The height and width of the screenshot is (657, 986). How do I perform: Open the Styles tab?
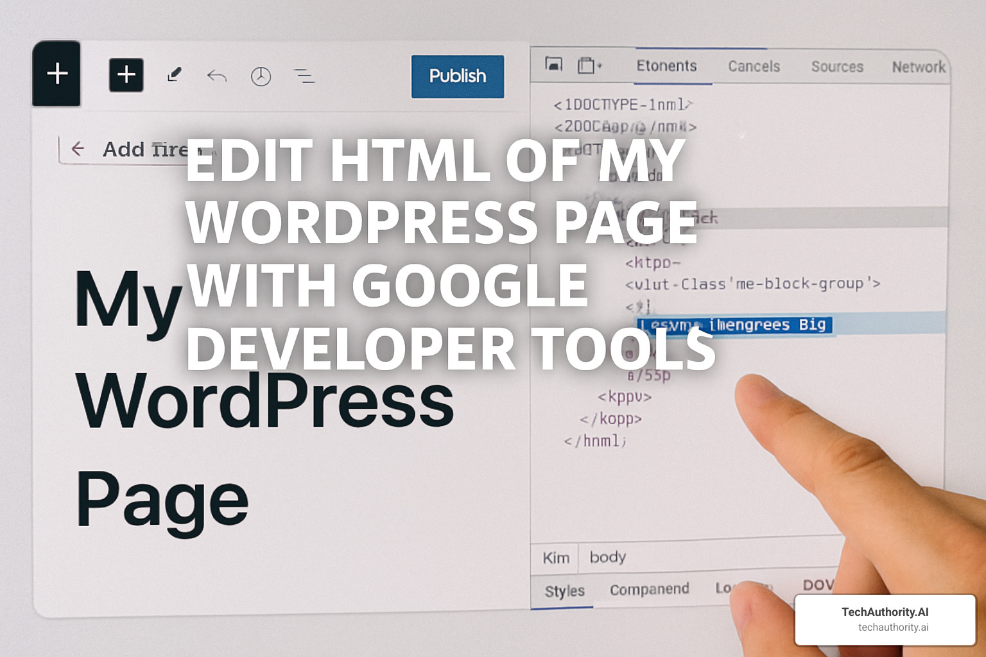pyautogui.click(x=565, y=591)
